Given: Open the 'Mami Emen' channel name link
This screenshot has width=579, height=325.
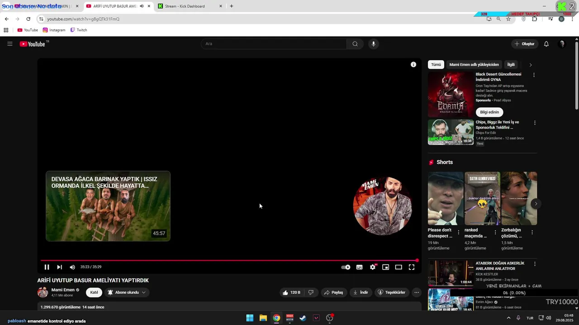Looking at the screenshot, I should click(x=63, y=290).
